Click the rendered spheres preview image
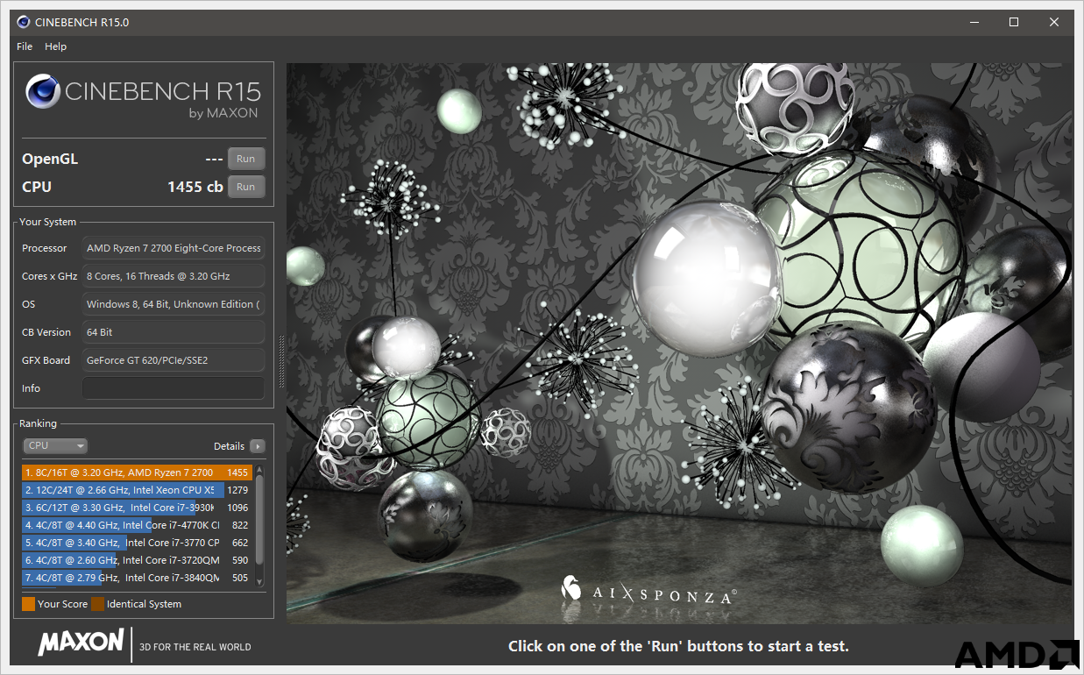1084x675 pixels. point(679,343)
